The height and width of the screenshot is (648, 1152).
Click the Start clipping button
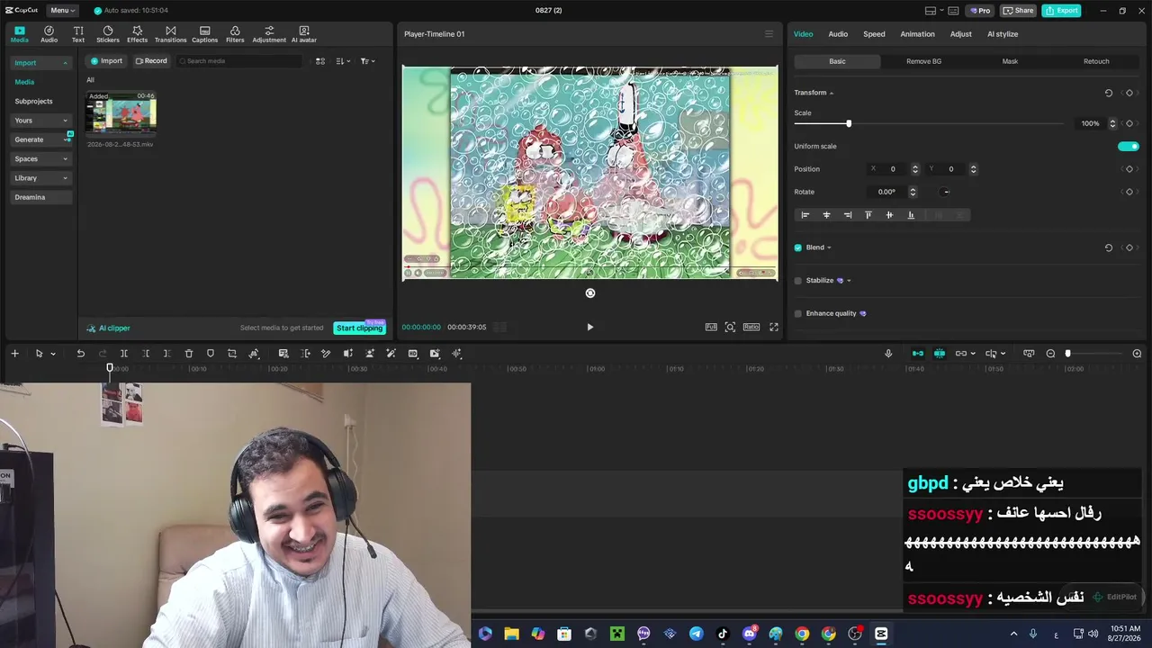coord(359,328)
